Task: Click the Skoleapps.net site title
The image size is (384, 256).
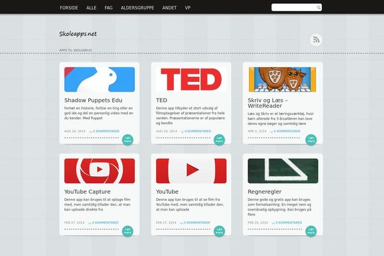Action: (x=78, y=34)
